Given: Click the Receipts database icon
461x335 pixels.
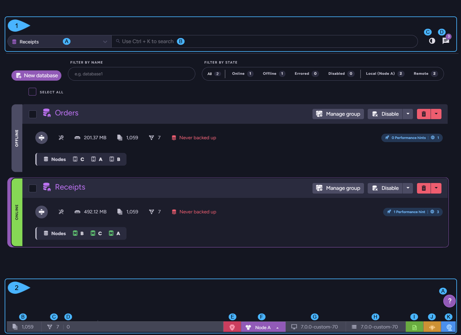Looking at the screenshot, I should point(47,187).
